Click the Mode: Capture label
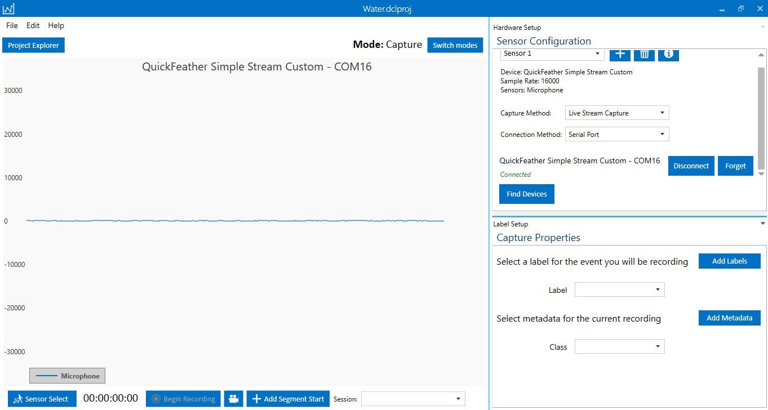Screen dimensions: 768x410 388,44
